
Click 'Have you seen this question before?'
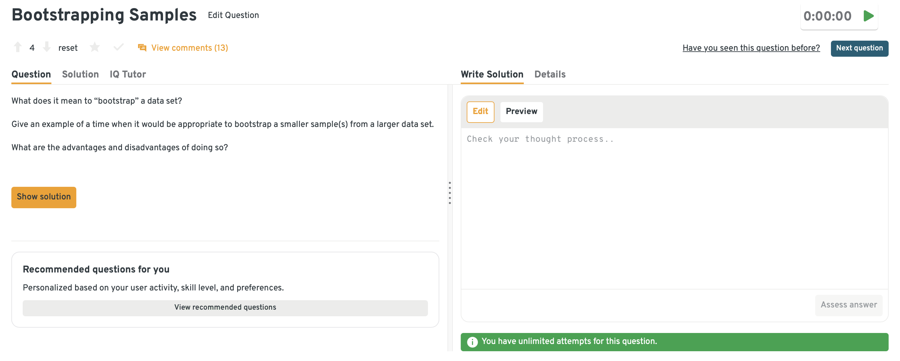pyautogui.click(x=751, y=48)
